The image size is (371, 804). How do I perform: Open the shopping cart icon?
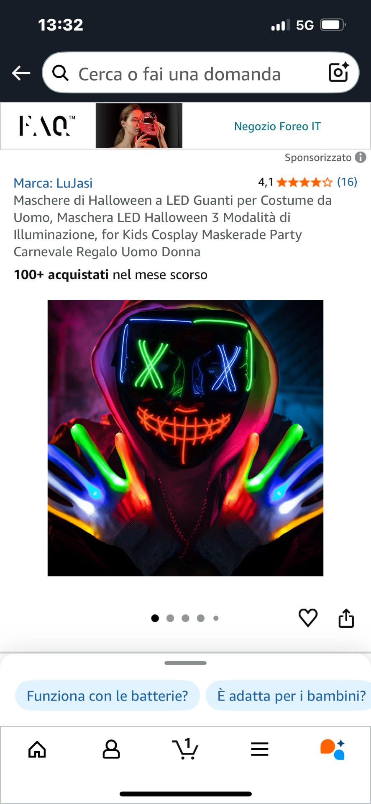coord(185,749)
